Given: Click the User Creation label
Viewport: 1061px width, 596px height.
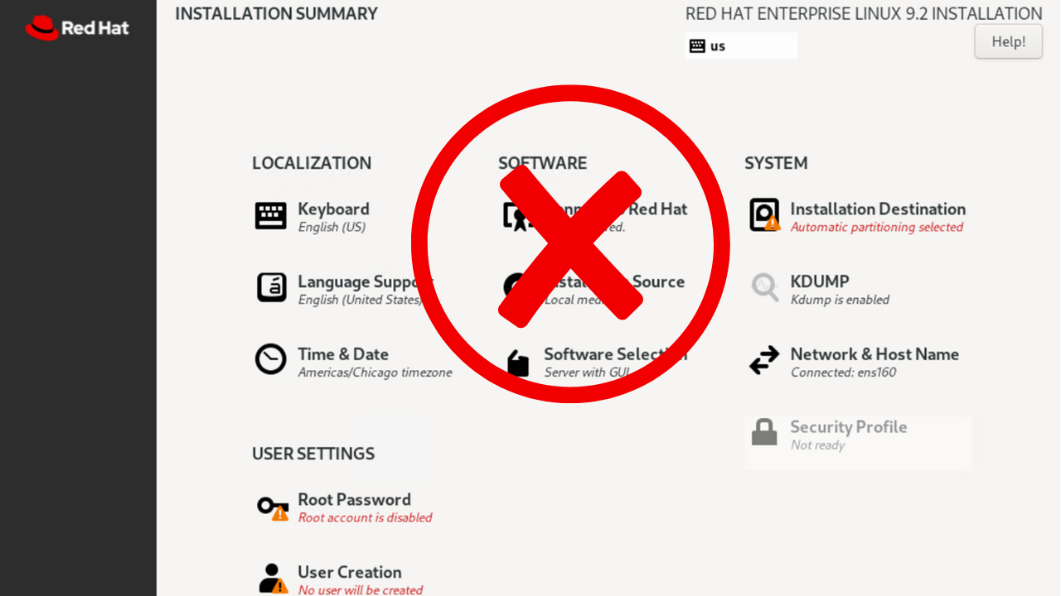Looking at the screenshot, I should pyautogui.click(x=349, y=572).
